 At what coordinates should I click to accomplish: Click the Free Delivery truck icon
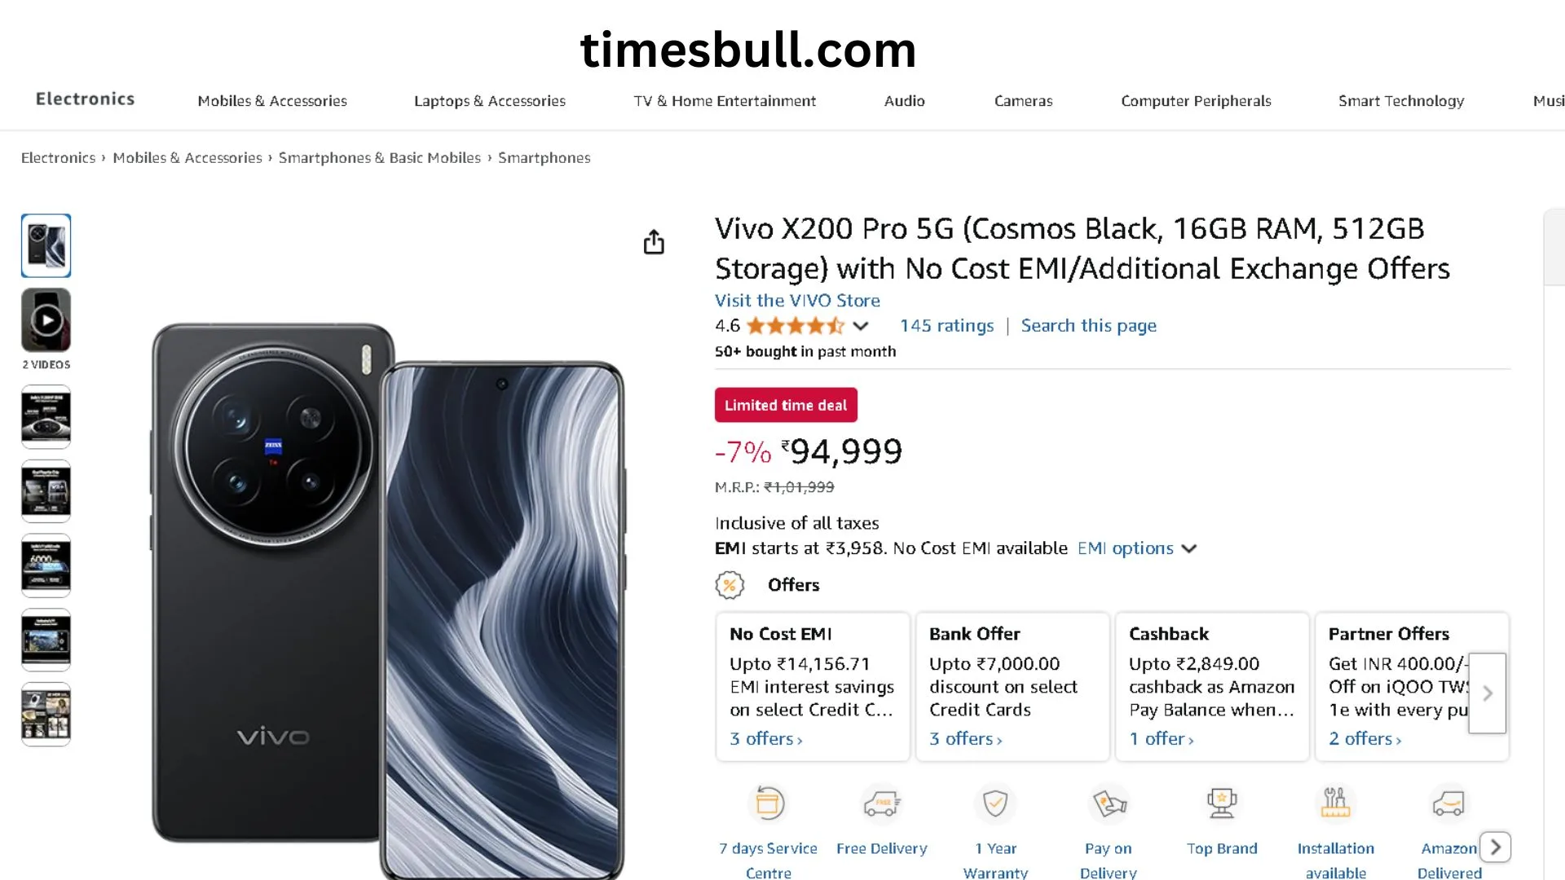[x=881, y=804]
